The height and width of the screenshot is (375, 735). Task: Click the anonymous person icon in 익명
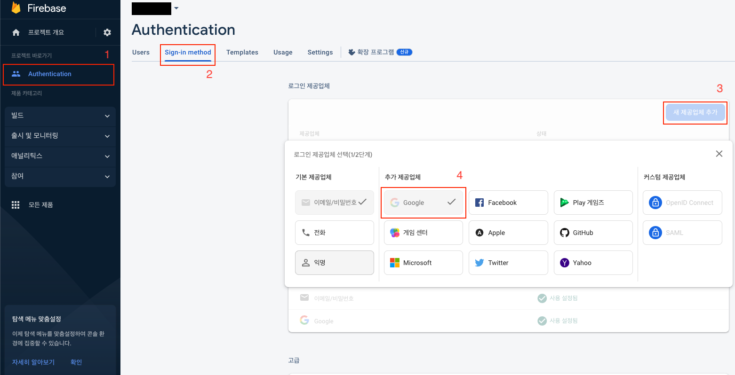(x=306, y=263)
